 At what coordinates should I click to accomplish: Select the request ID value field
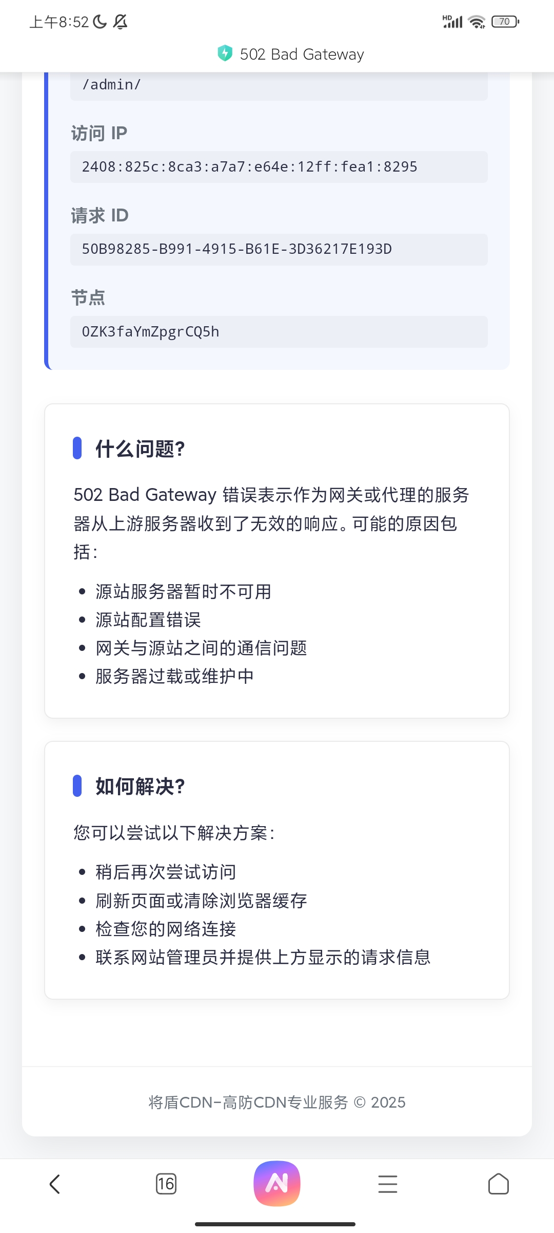(279, 249)
